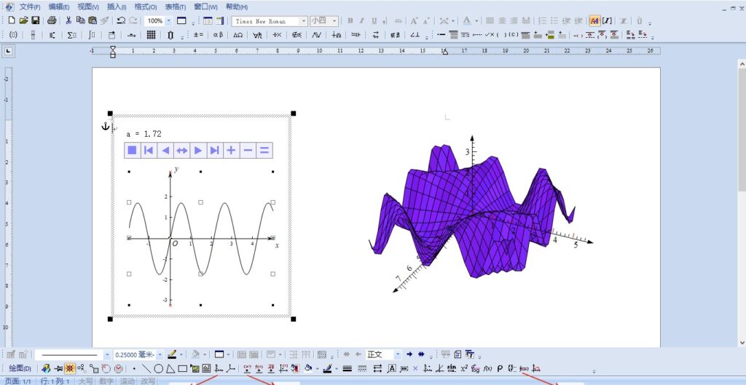Click the Cut scissors icon
The width and height of the screenshot is (746, 385).
68,20
